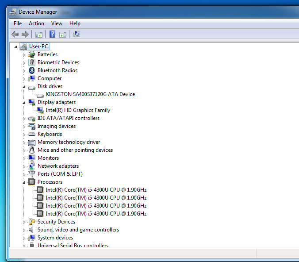Screen dimensions: 299x262
Task: Select Memory technology driver label
Action: [x=69, y=142]
